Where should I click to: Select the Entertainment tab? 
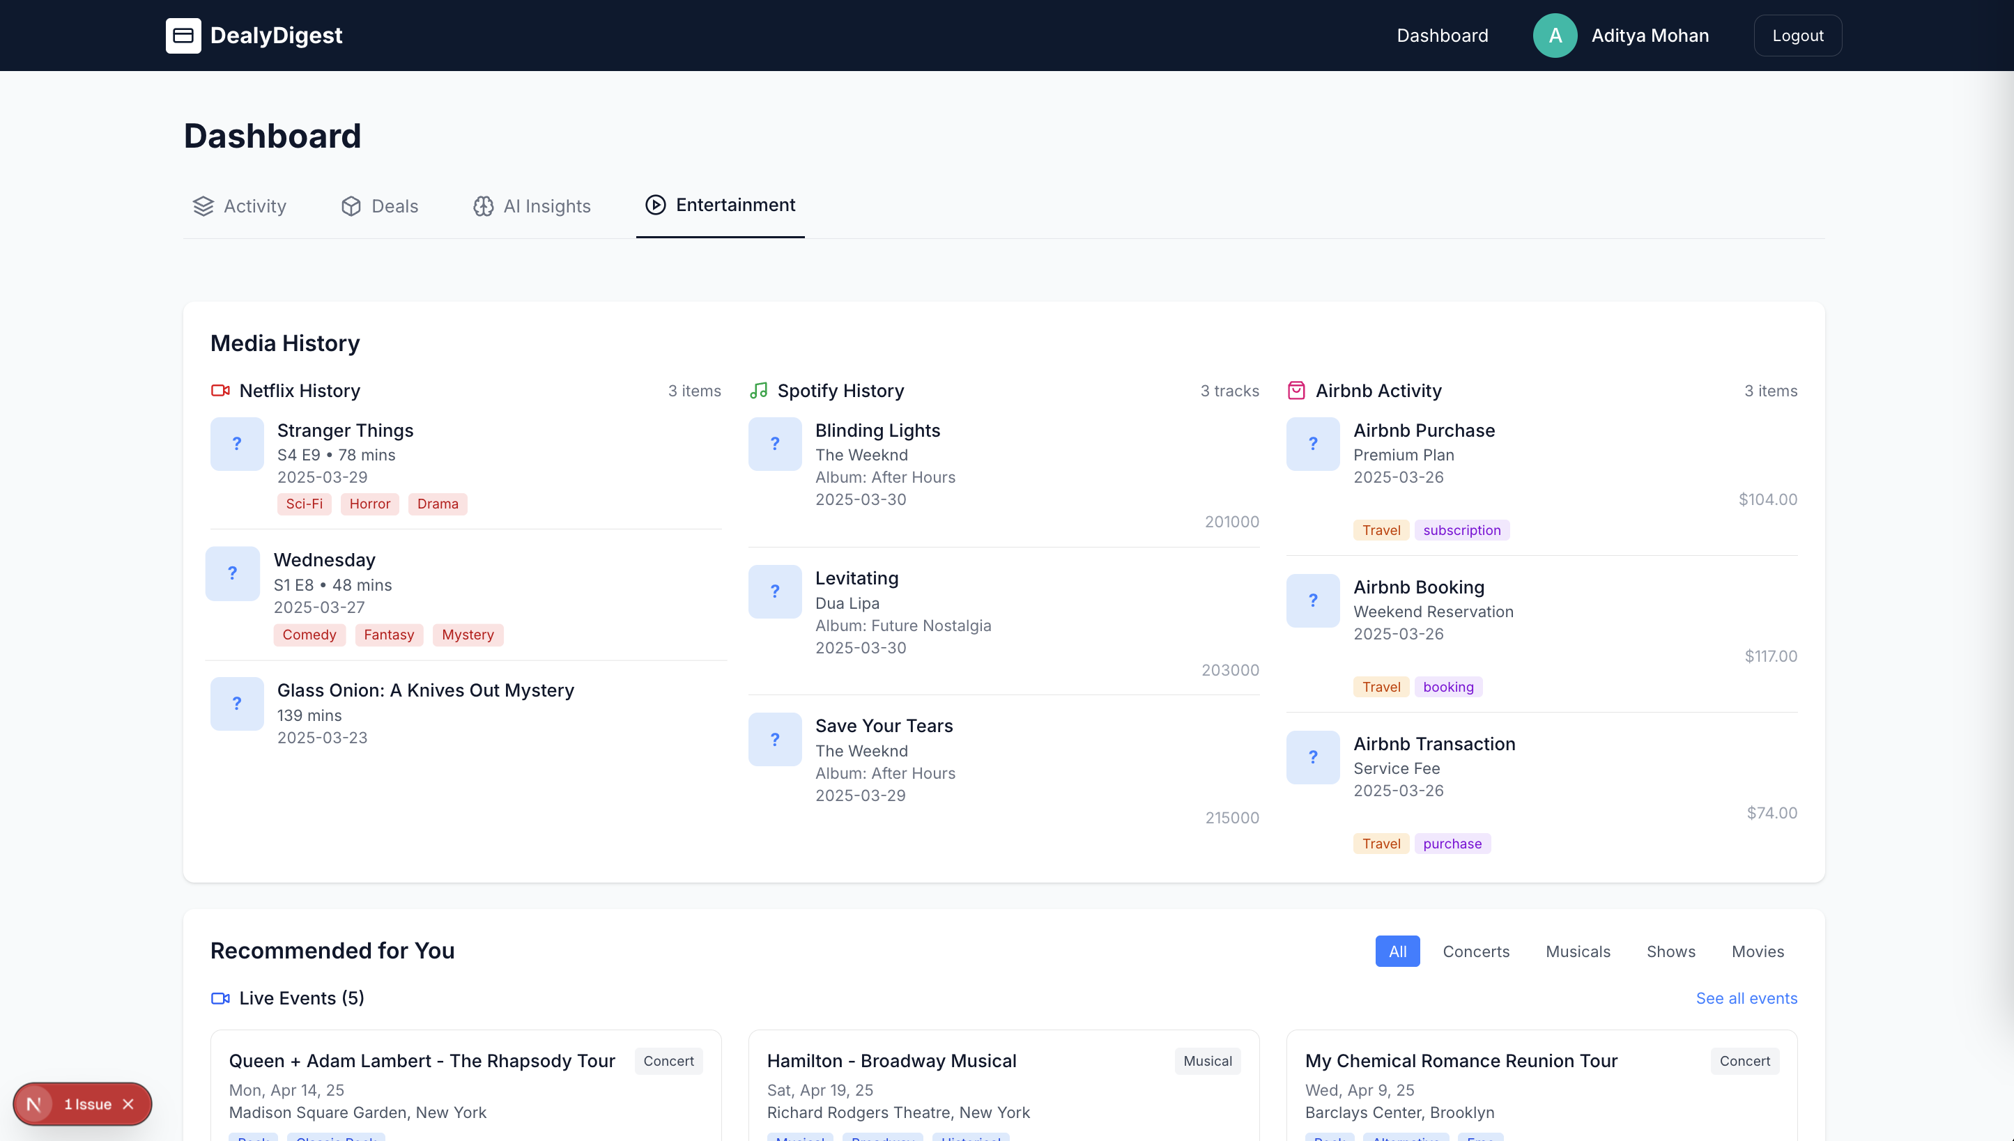click(x=720, y=205)
